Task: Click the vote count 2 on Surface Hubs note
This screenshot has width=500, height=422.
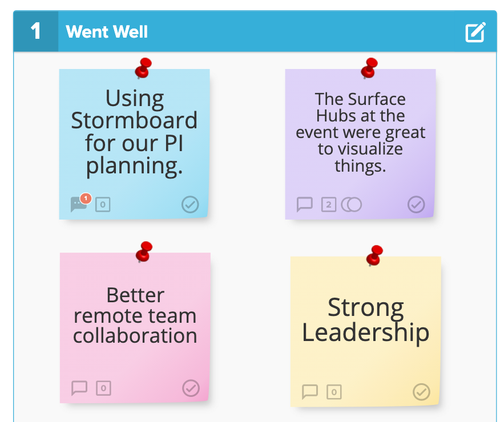Action: (x=329, y=205)
